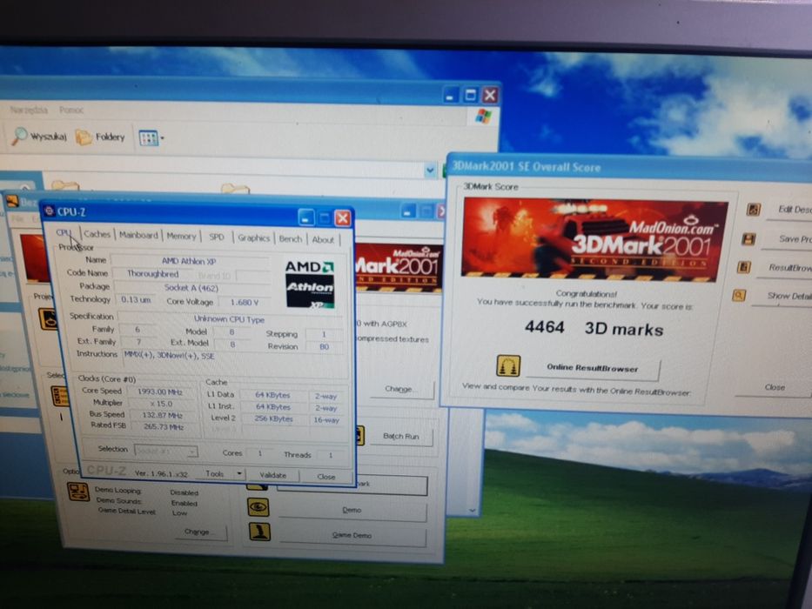Click the 4464 score value
The image size is (812, 609).
click(x=544, y=327)
